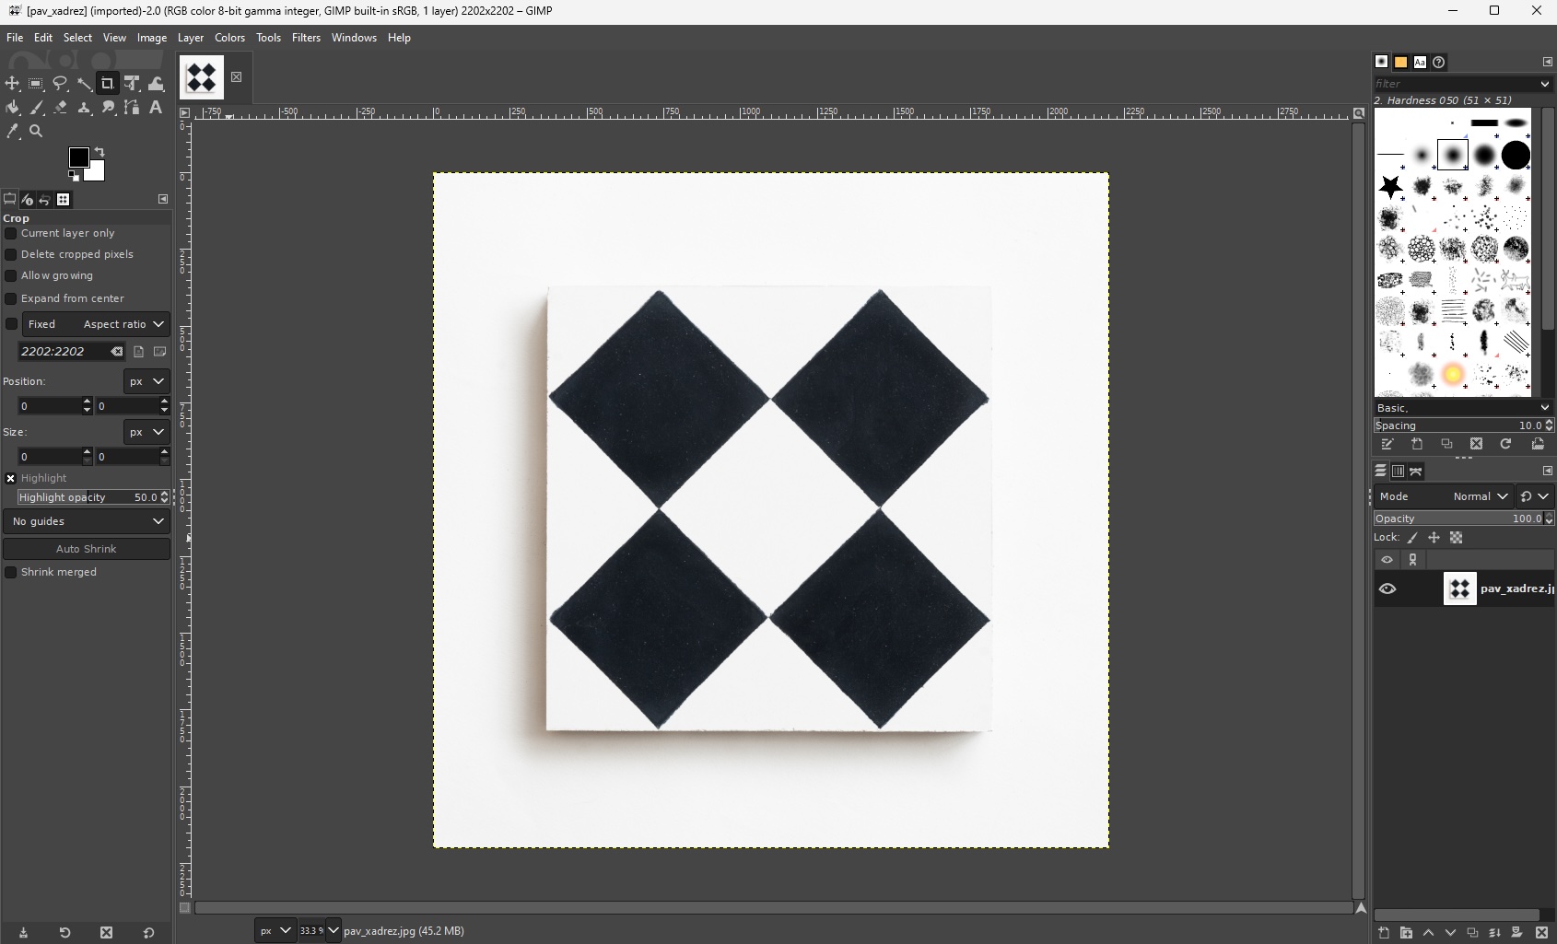Image resolution: width=1557 pixels, height=944 pixels.
Task: Select the Rectangle Select tool
Action: pos(36,84)
